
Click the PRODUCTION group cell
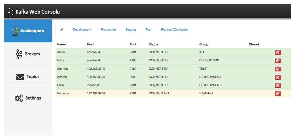click(209, 60)
